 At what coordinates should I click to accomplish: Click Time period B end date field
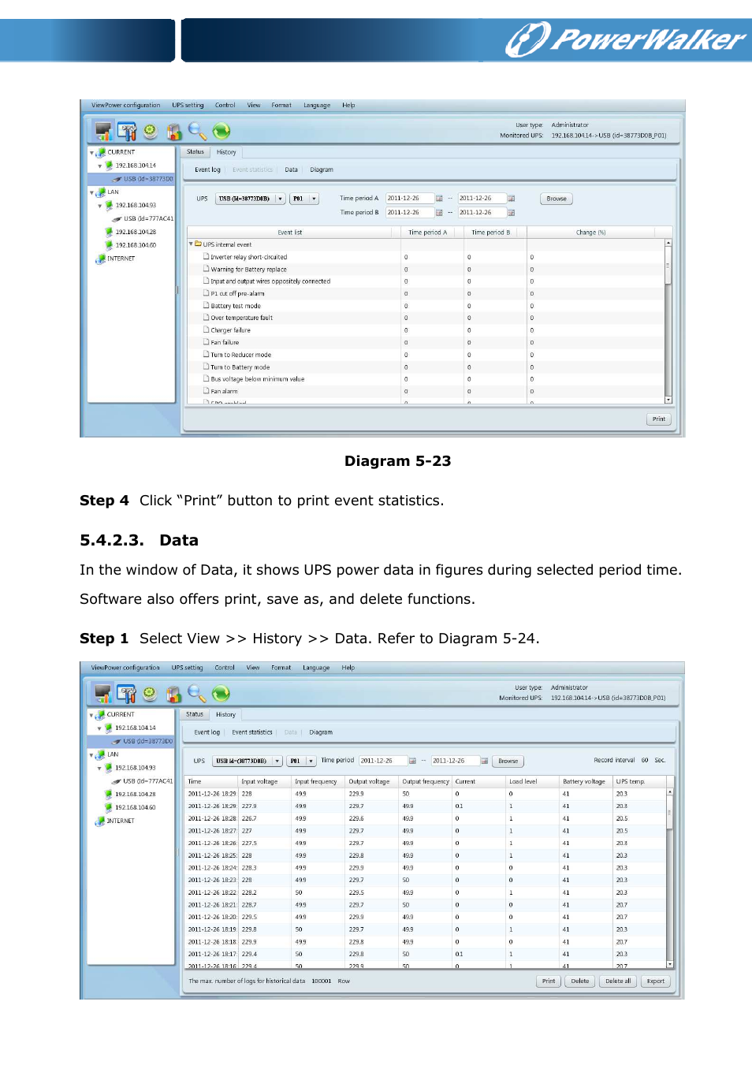tap(482, 213)
